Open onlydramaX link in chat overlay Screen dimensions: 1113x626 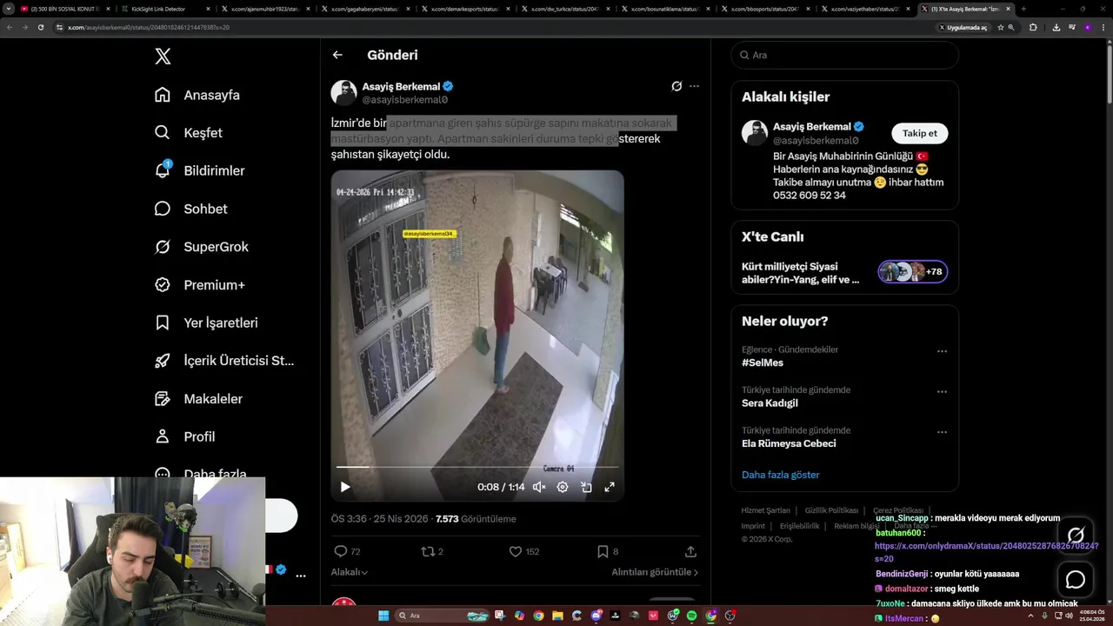pyautogui.click(x=986, y=552)
